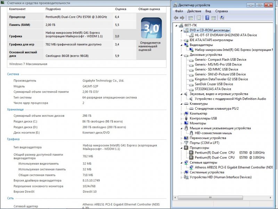
Task: Expand the Контроллеры USB node
Action: (181, 118)
